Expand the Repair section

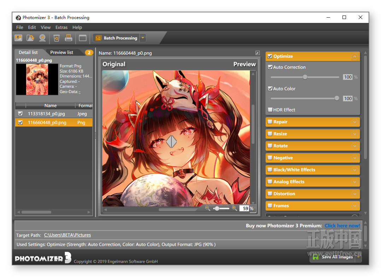click(354, 122)
